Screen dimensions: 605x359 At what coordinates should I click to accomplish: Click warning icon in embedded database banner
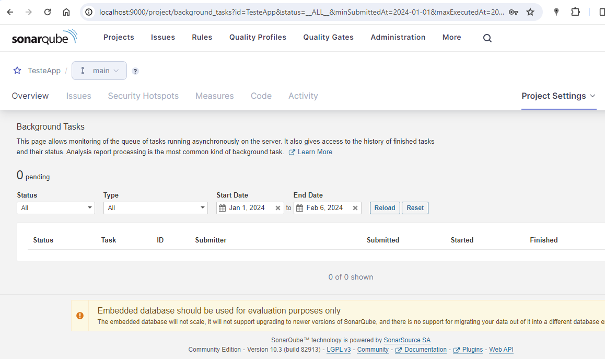[x=80, y=316]
